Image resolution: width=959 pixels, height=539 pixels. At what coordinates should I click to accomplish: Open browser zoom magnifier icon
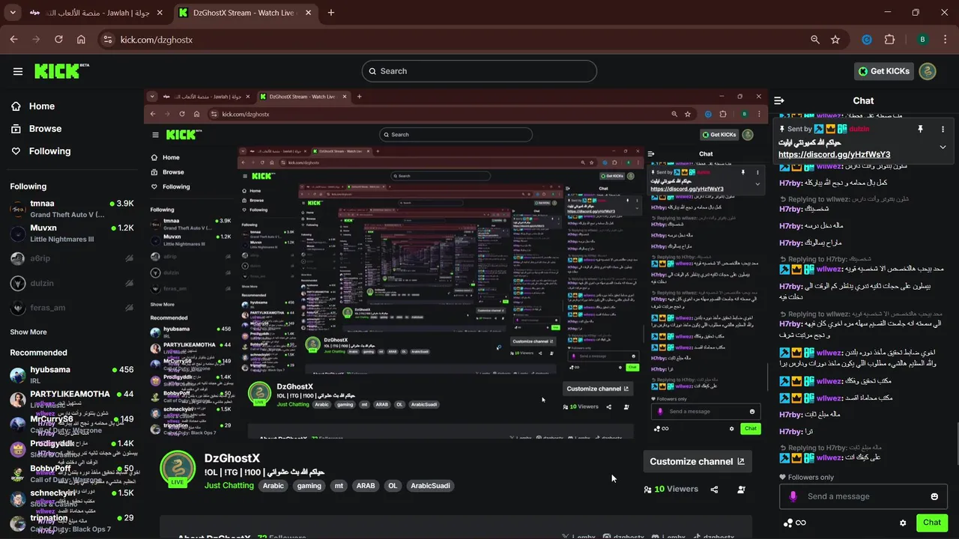click(x=815, y=40)
